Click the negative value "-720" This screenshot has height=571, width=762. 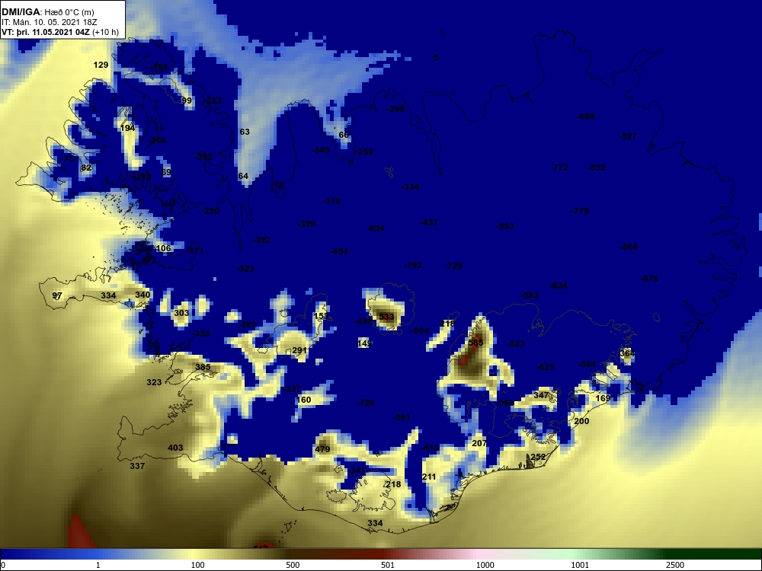click(366, 403)
